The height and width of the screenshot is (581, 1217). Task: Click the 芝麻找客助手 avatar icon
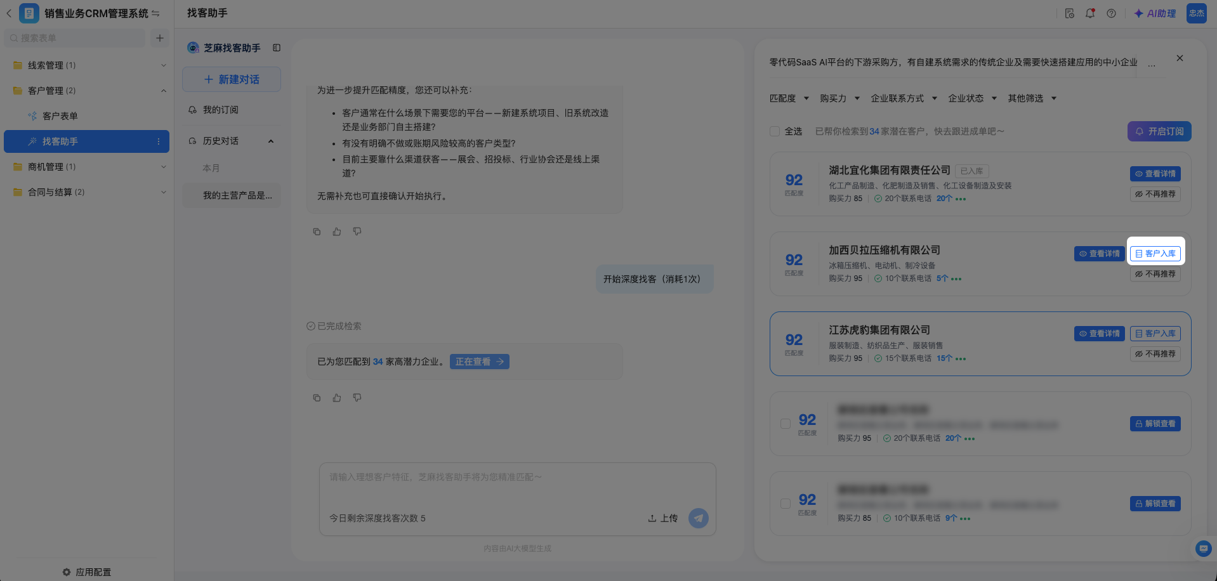tap(193, 48)
